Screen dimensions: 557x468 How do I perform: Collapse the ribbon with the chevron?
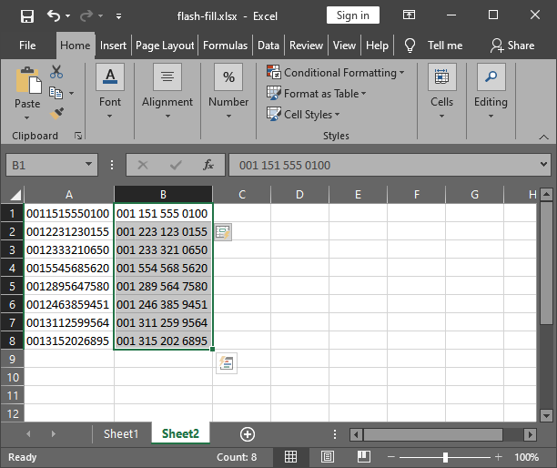click(x=543, y=137)
